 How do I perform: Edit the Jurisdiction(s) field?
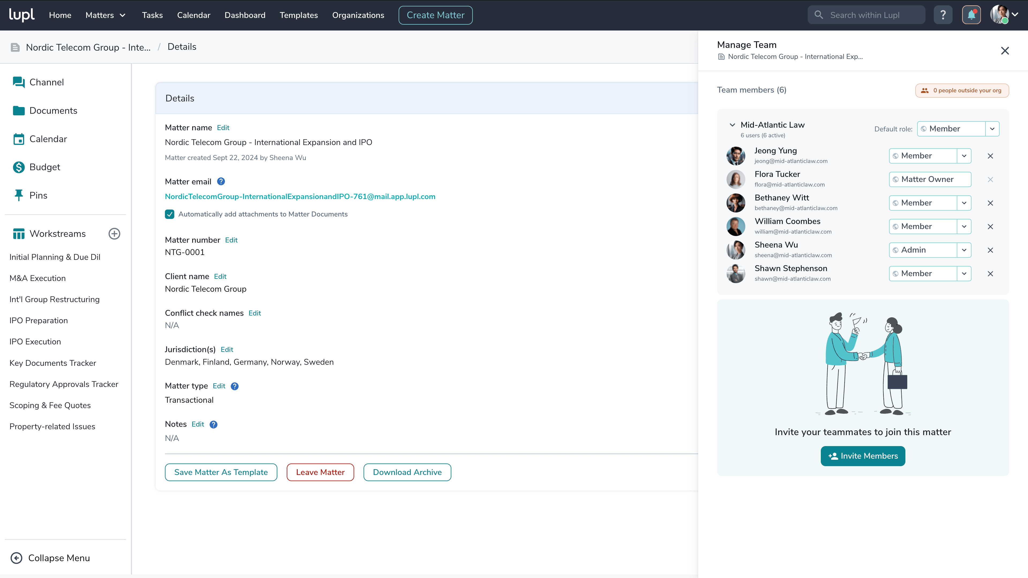[x=227, y=349]
